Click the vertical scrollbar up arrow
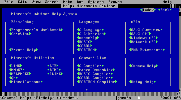Viewport: 181px width, 100px height. tap(180, 10)
